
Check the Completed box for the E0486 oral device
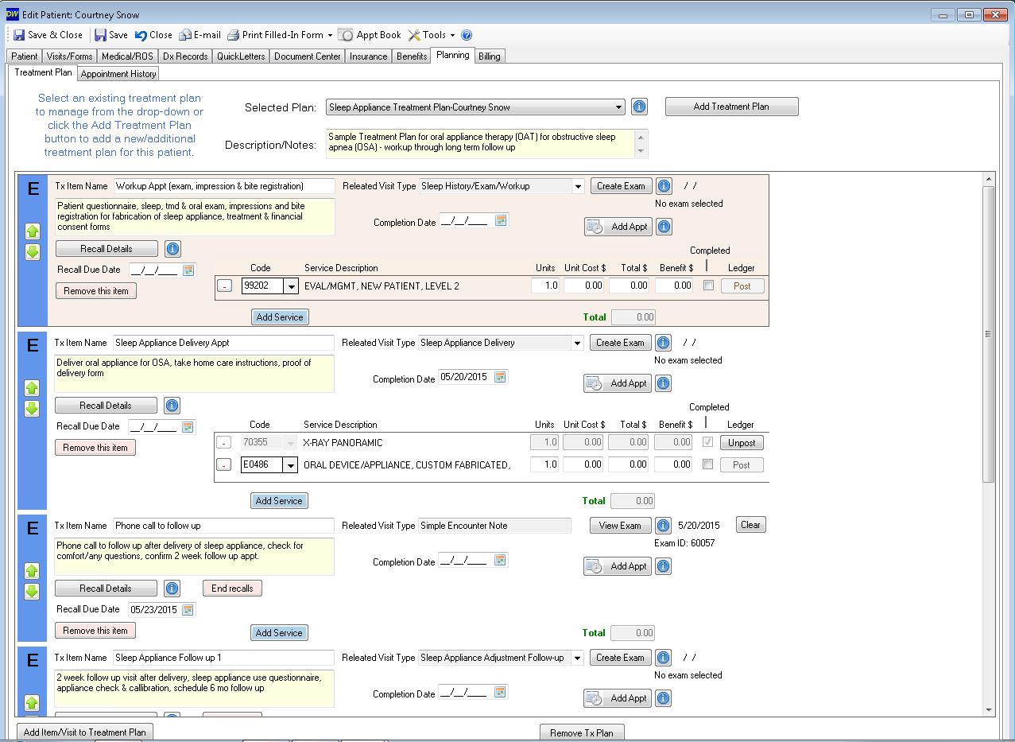coord(706,464)
